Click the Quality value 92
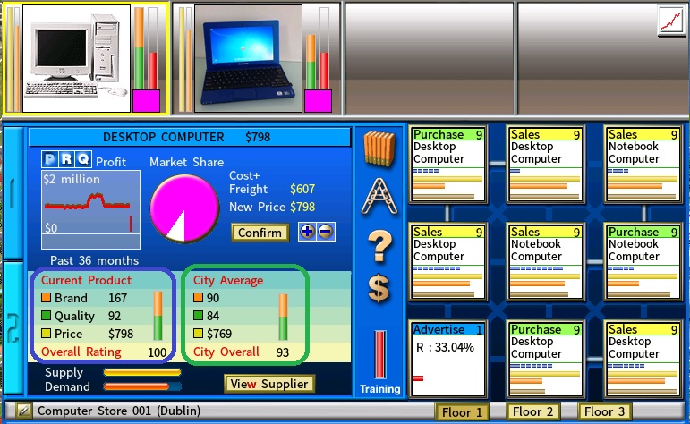The width and height of the screenshot is (690, 424). pos(115,316)
